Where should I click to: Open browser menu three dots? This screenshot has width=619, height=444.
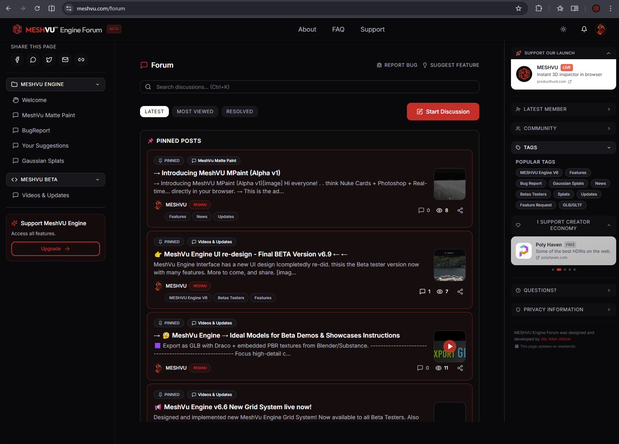point(611,8)
